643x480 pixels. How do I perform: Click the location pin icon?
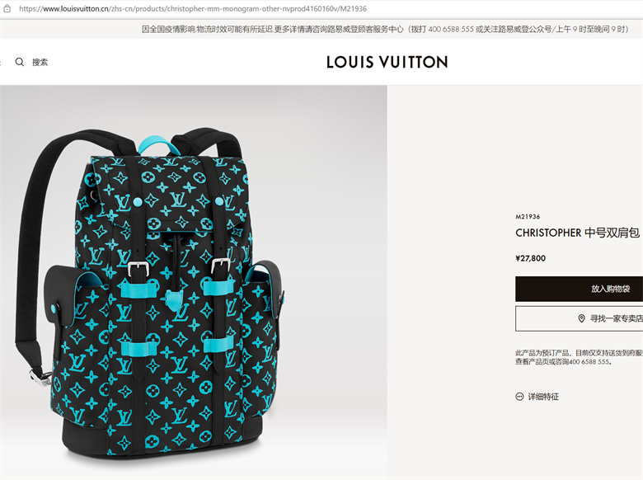point(581,318)
